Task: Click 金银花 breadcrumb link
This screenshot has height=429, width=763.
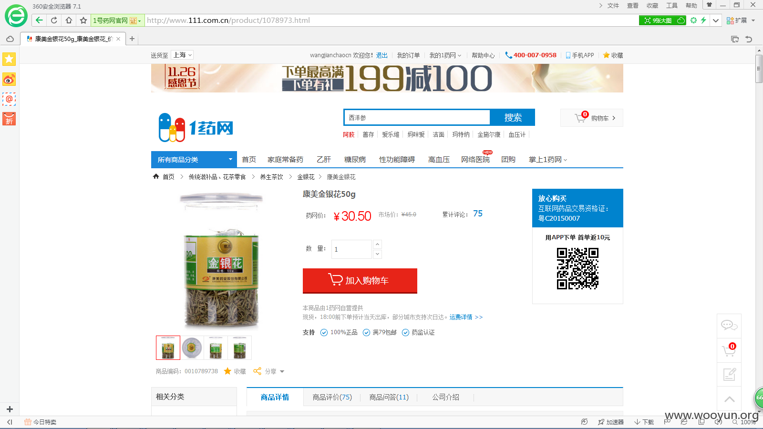Action: point(306,177)
